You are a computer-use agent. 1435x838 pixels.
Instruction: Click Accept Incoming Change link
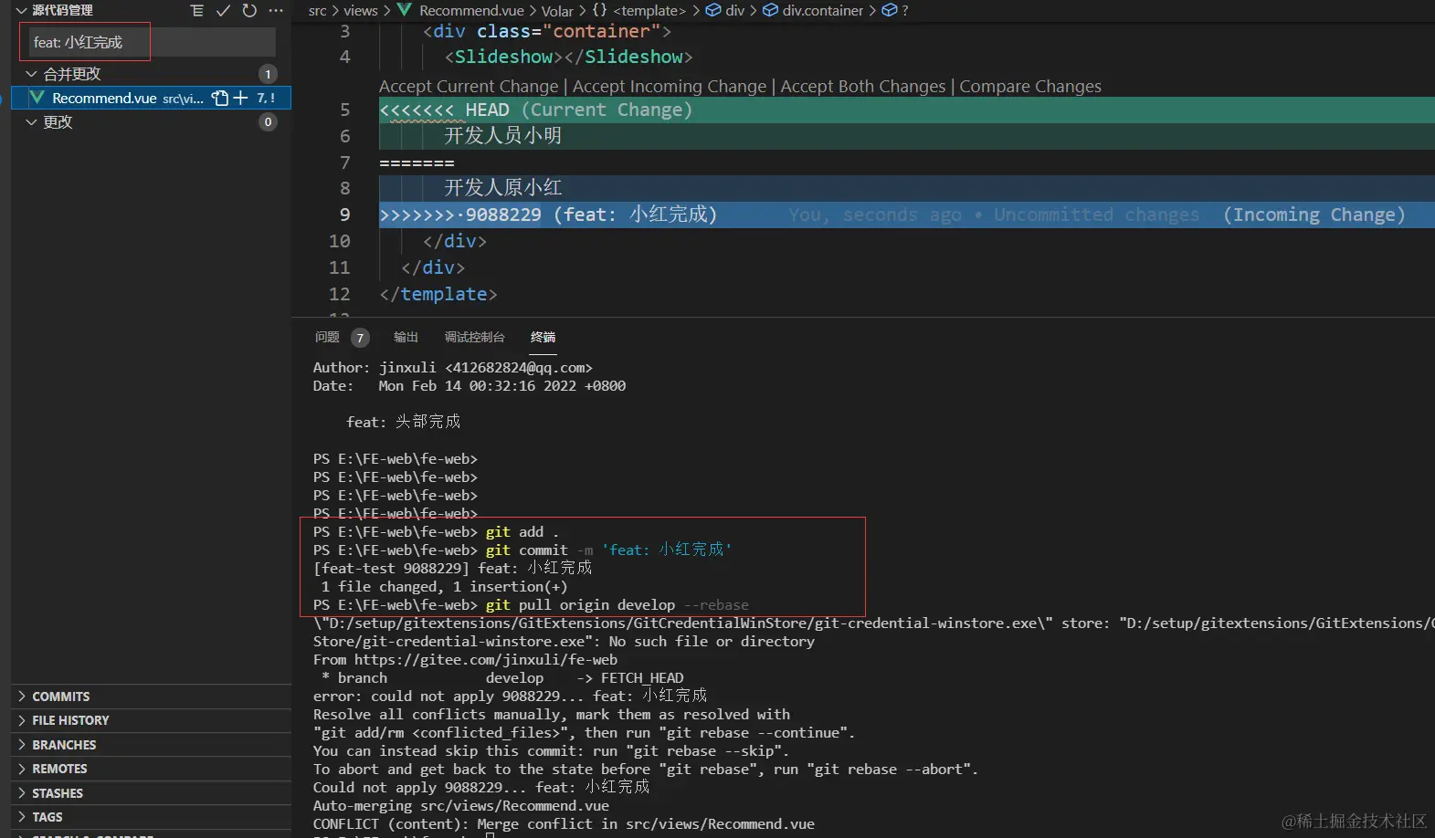pos(670,86)
